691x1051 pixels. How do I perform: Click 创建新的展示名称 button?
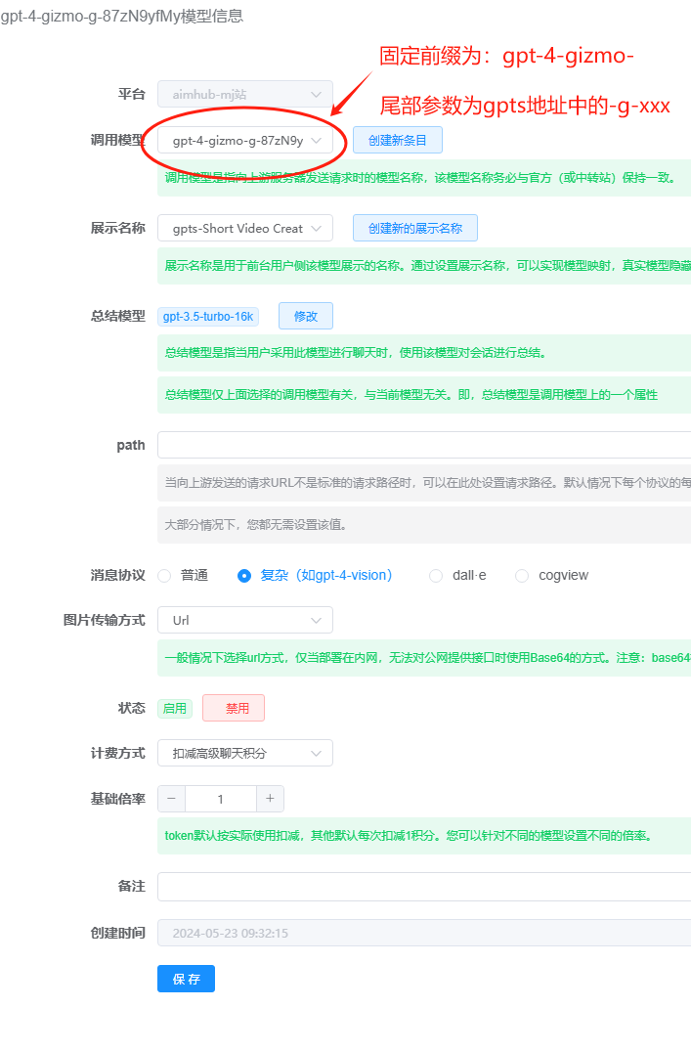(414, 228)
